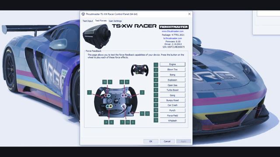280x157 pixels.
Task: Click the Driver: 2.10.84.0 version text
Action: pos(173,44)
